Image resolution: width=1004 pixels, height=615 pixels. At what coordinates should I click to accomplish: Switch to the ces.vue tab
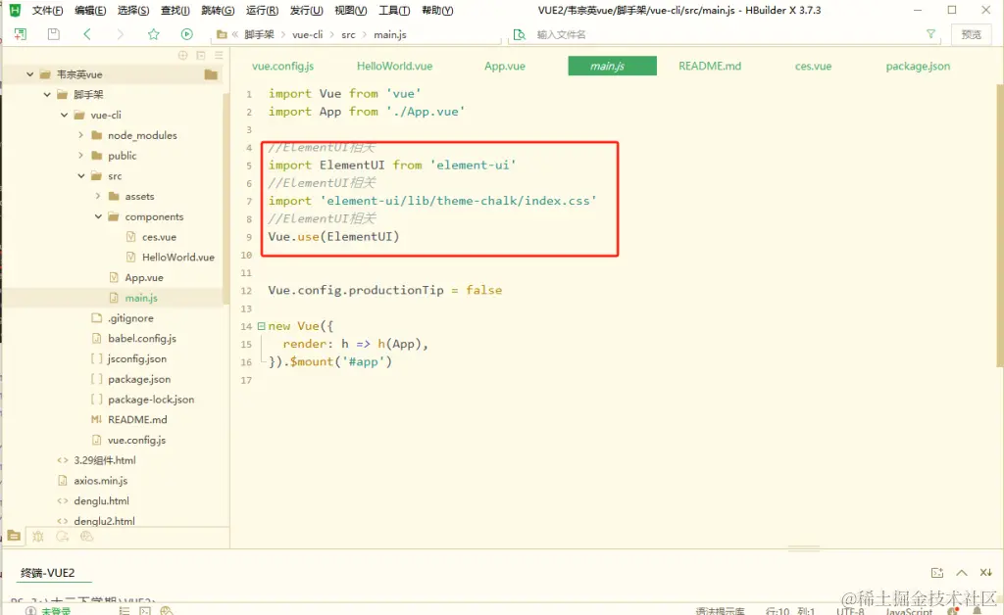coord(813,66)
